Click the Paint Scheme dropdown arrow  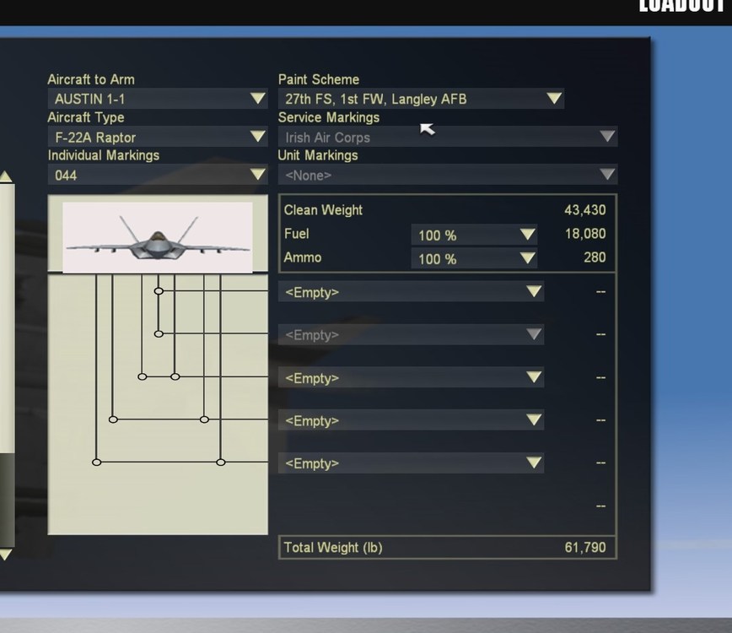coord(554,99)
